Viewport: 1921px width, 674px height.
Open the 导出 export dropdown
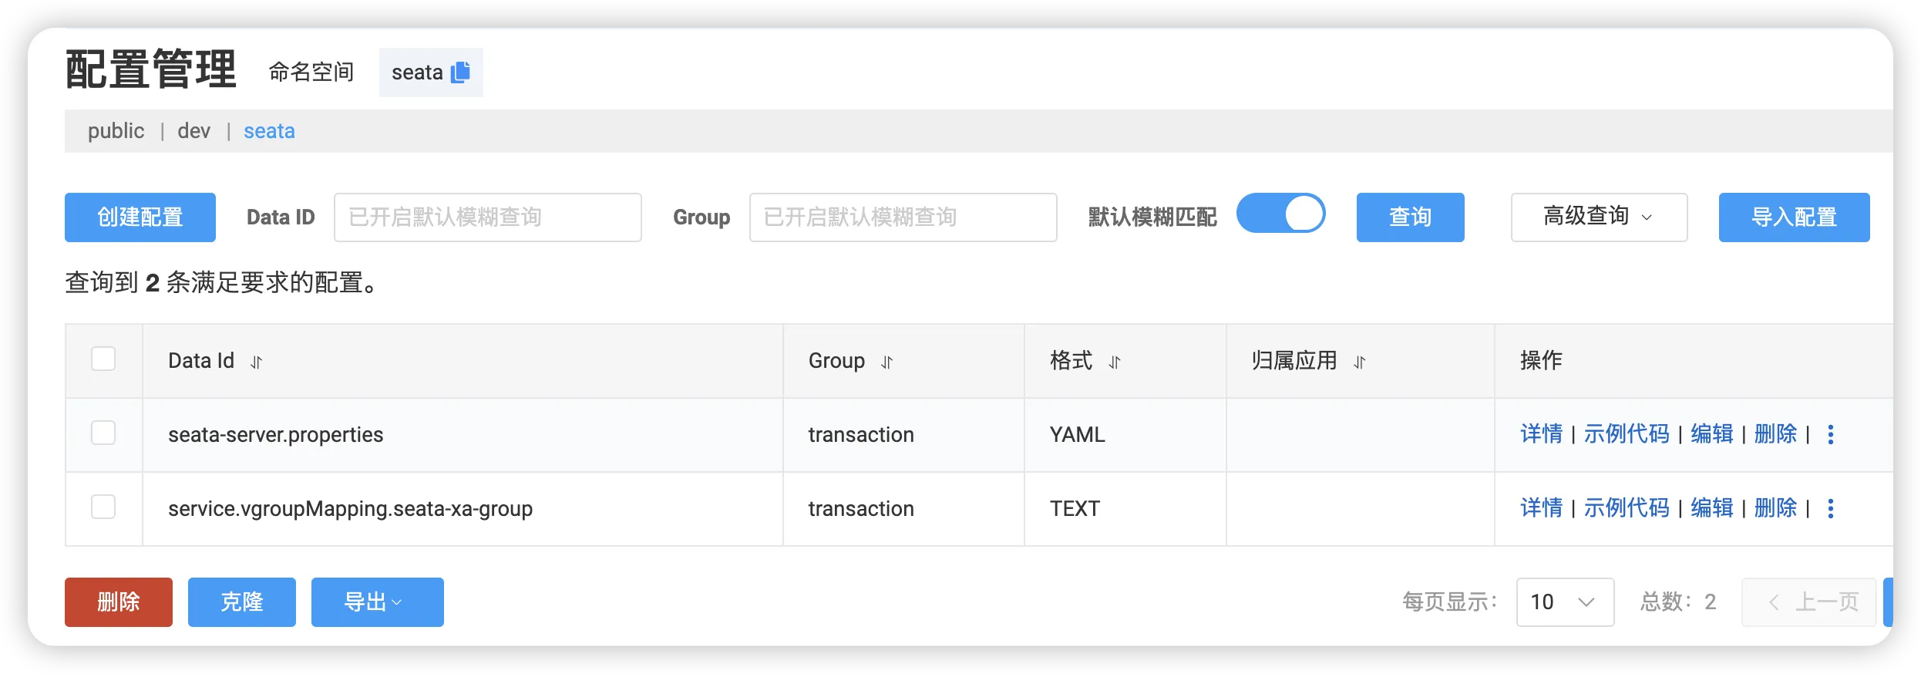(x=377, y=602)
